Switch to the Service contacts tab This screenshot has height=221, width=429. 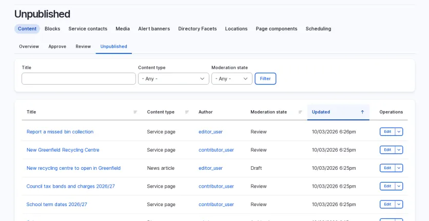tap(88, 29)
